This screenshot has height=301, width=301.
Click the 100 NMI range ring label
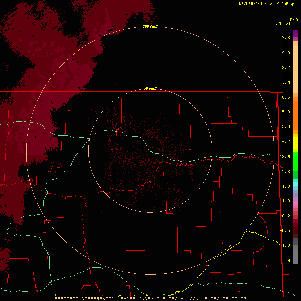pyautogui.click(x=150, y=26)
